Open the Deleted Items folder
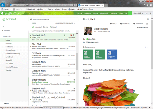The image size is (153, 109). tap(10, 50)
